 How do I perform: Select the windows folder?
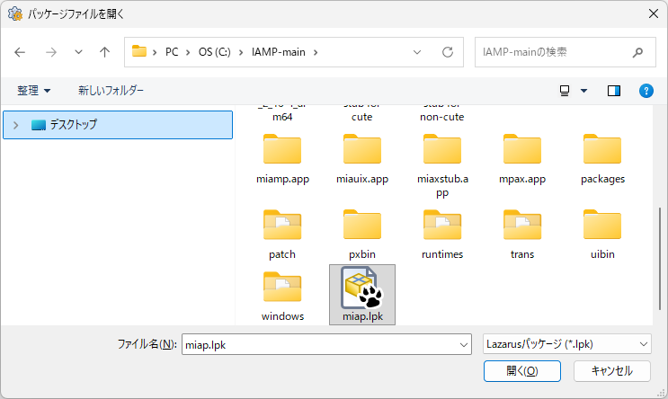(282, 297)
